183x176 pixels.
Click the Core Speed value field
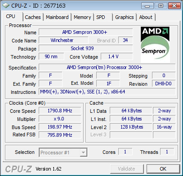(x=60, y=111)
